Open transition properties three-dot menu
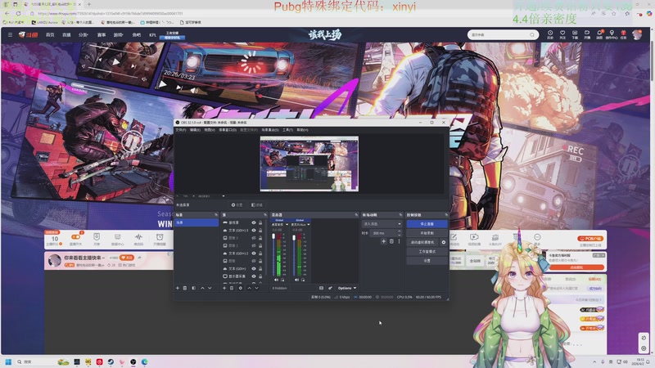 click(x=399, y=241)
